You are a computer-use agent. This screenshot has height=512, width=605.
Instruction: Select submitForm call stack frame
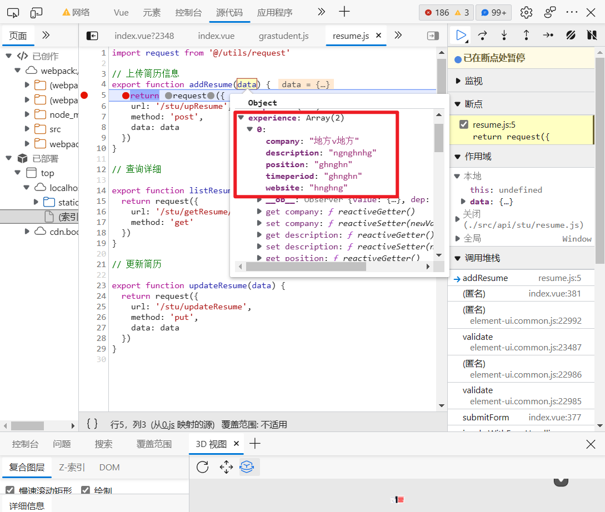pos(486,417)
